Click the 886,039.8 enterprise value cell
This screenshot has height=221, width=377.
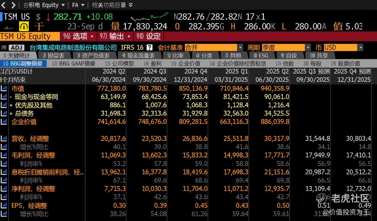(x=275, y=122)
